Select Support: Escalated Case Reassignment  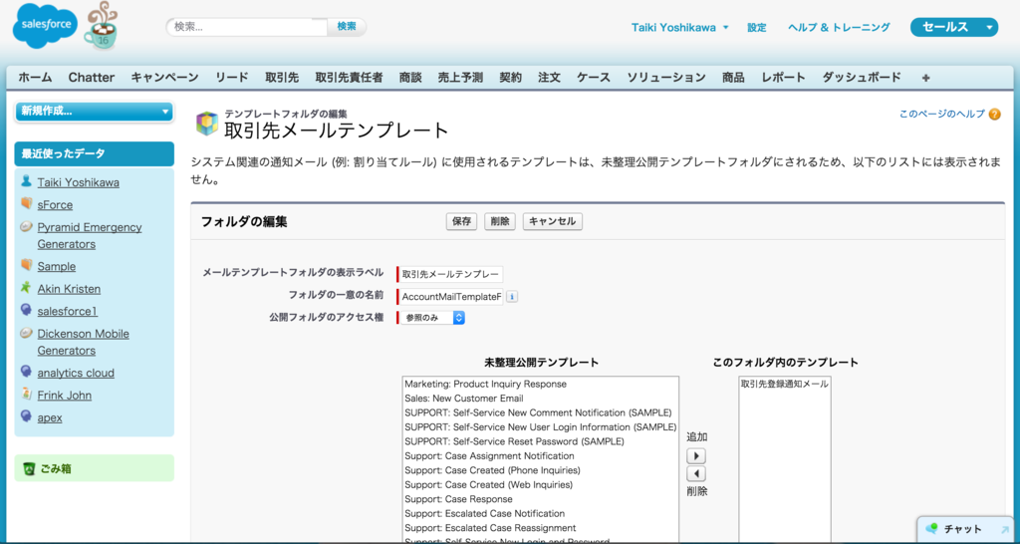541,528
